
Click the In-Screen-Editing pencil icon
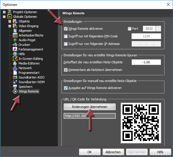point(15,59)
